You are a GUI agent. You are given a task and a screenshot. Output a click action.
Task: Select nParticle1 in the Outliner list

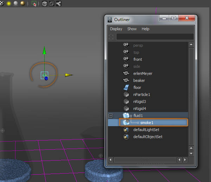[x=142, y=95]
